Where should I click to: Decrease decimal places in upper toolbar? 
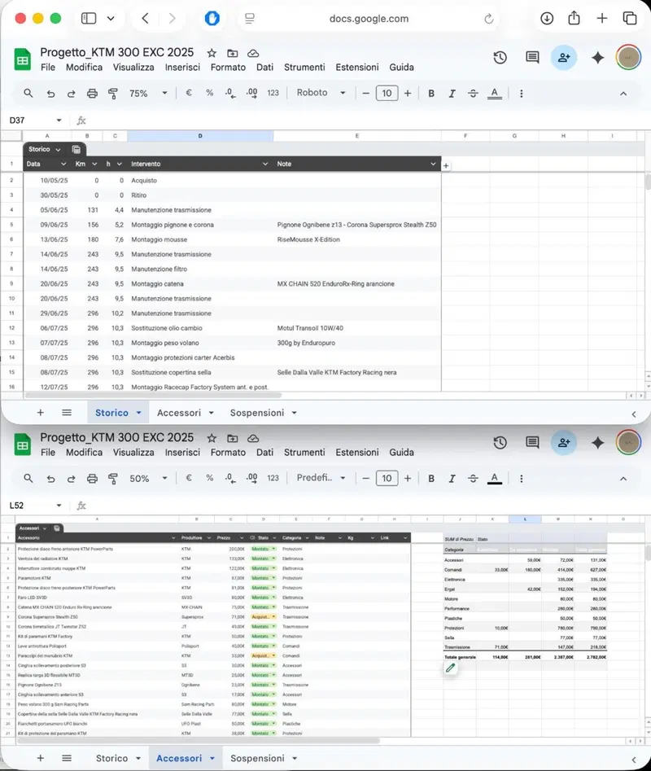(230, 93)
